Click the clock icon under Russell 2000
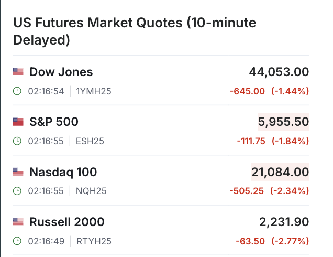 [x=17, y=241]
